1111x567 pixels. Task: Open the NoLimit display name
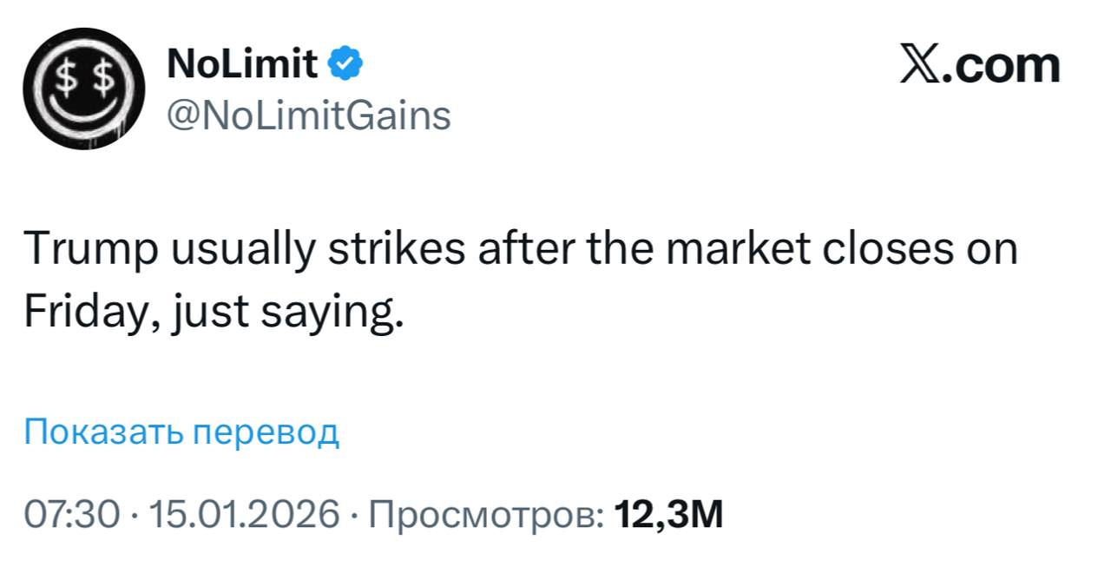click(x=240, y=63)
